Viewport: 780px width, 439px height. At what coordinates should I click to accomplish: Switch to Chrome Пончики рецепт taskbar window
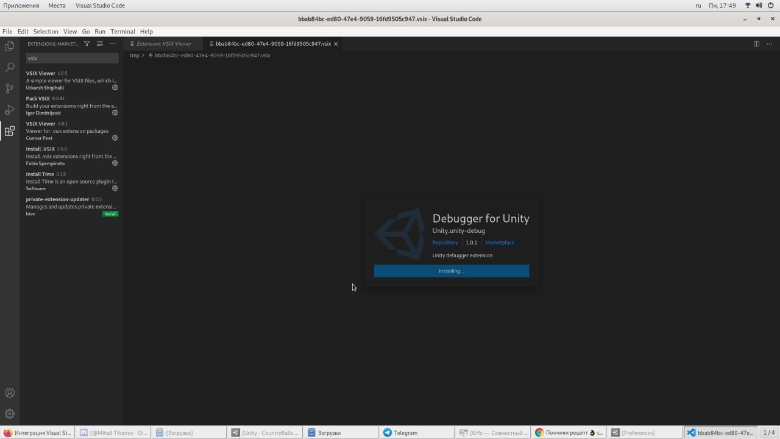(568, 433)
